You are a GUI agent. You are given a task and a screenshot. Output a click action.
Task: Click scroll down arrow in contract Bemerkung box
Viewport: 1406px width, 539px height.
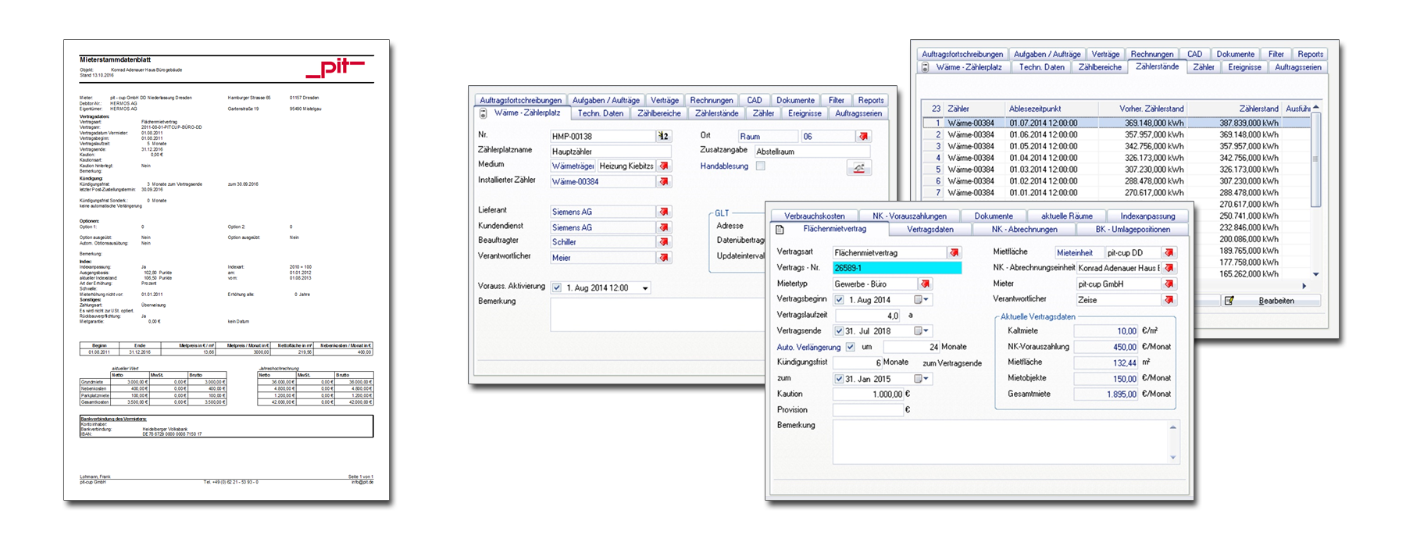tap(1172, 458)
